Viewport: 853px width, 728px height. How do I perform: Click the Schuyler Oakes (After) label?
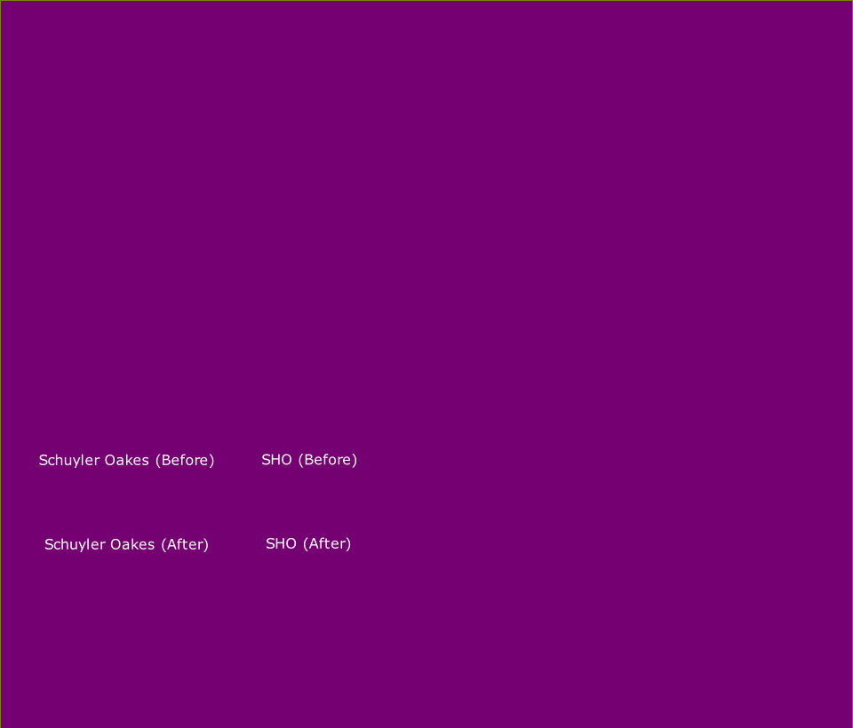click(x=126, y=544)
